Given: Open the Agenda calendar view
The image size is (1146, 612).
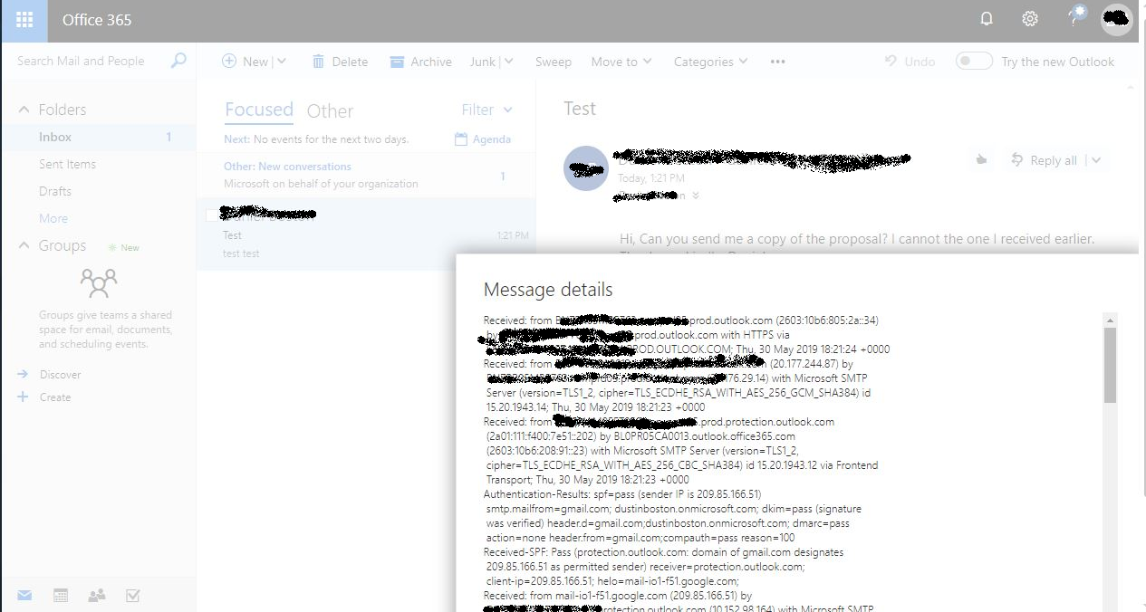Looking at the screenshot, I should [x=483, y=139].
